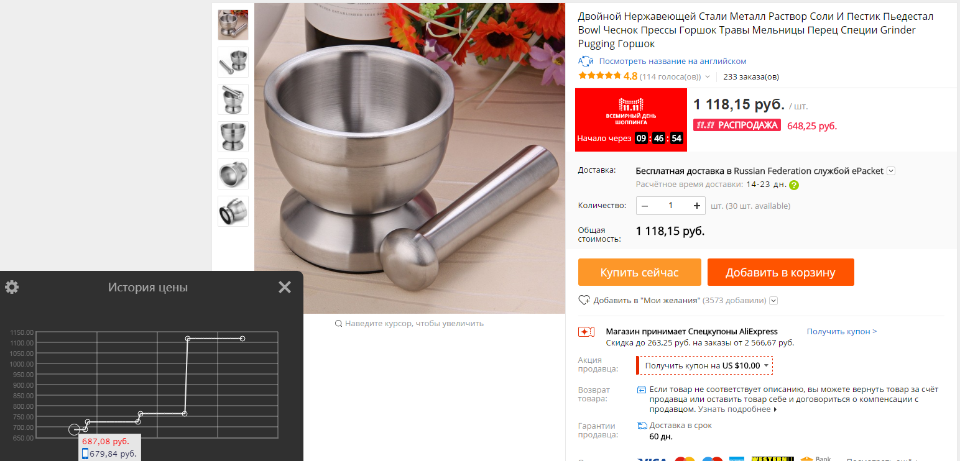Expand the ePacket delivery method dropdown

[890, 171]
